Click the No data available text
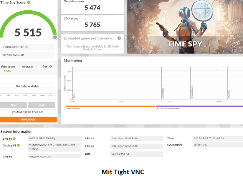243x180 pixels. click(27, 86)
